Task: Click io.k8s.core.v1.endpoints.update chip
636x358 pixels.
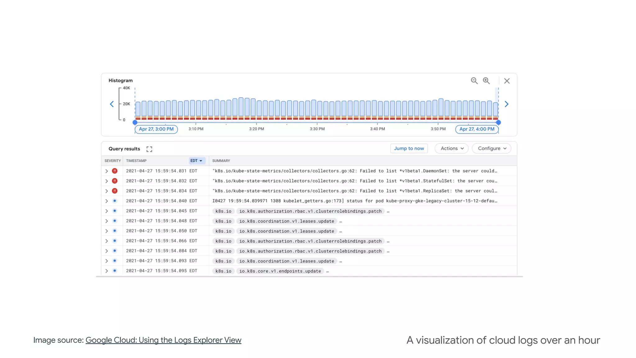Action: (x=280, y=271)
